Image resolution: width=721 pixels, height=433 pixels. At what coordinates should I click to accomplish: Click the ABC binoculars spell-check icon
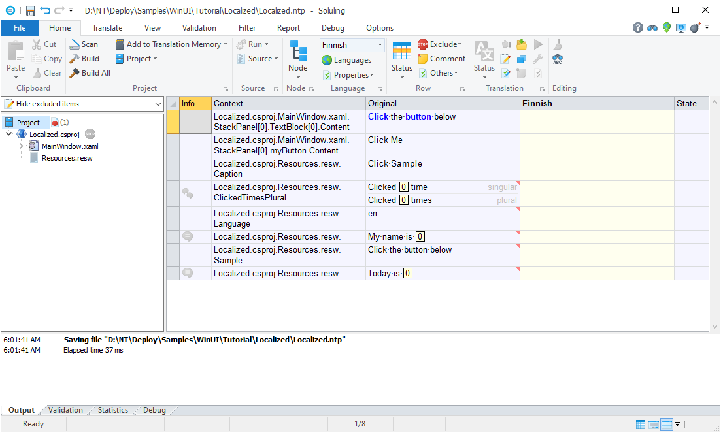click(558, 59)
